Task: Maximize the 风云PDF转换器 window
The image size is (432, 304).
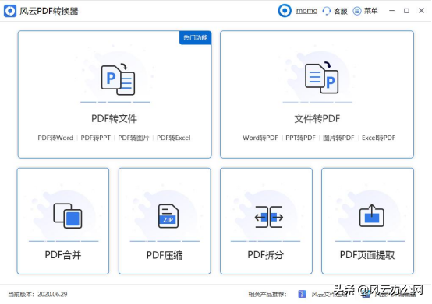Action: tap(406, 11)
